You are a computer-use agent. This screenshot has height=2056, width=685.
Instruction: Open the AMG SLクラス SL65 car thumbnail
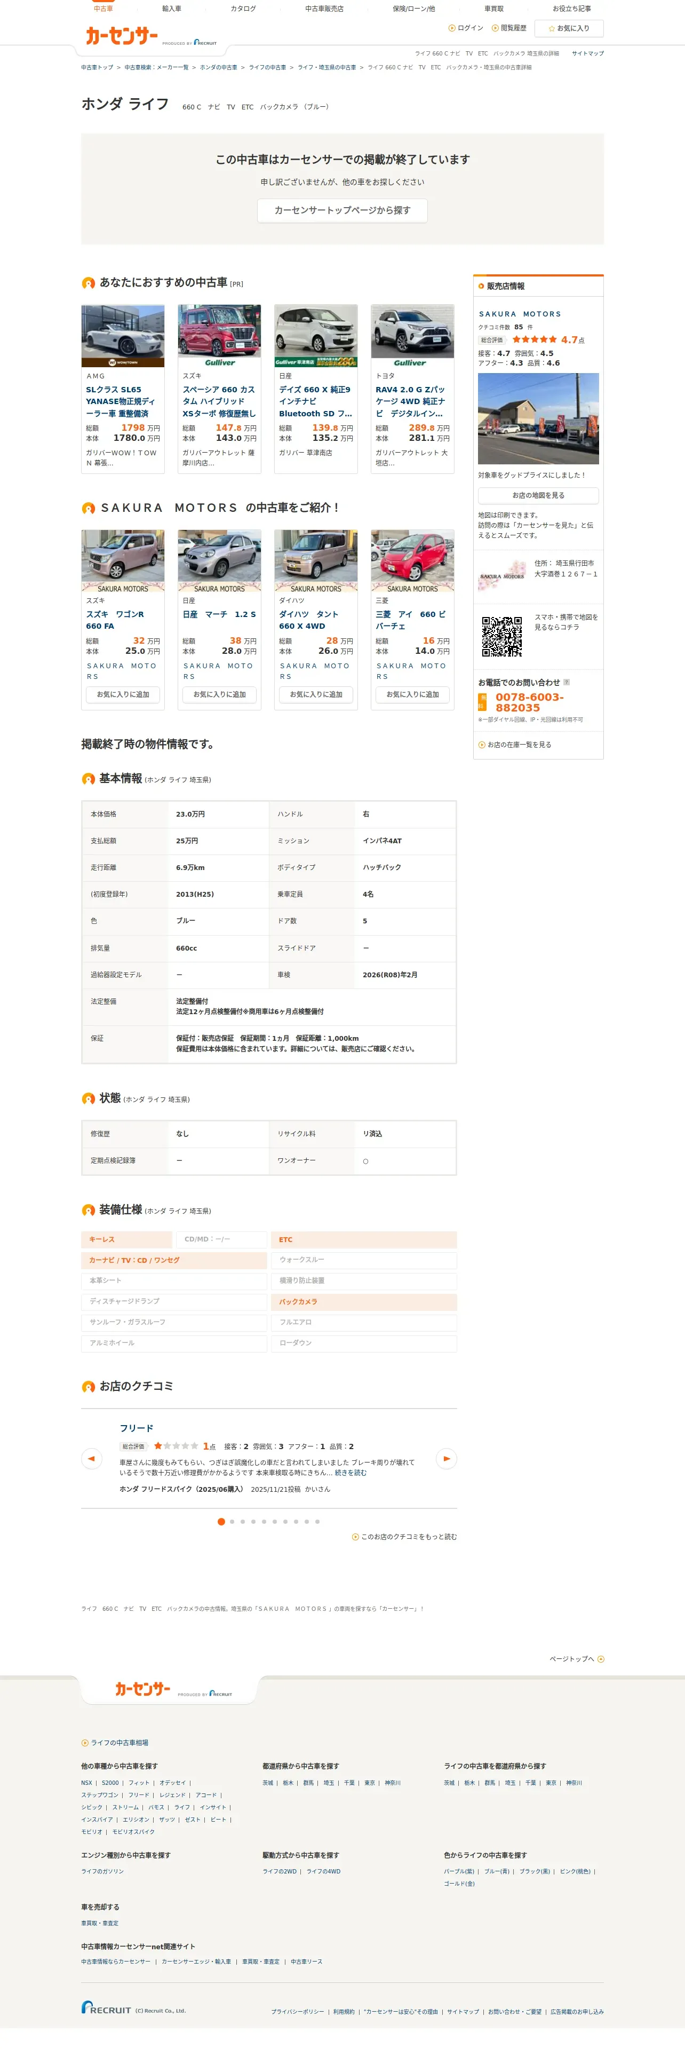123,336
